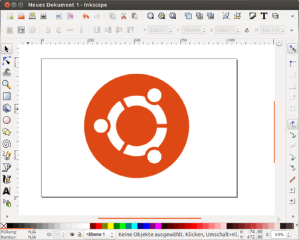
Task: Expand the tool controls overflow arrow
Action: 292,30
